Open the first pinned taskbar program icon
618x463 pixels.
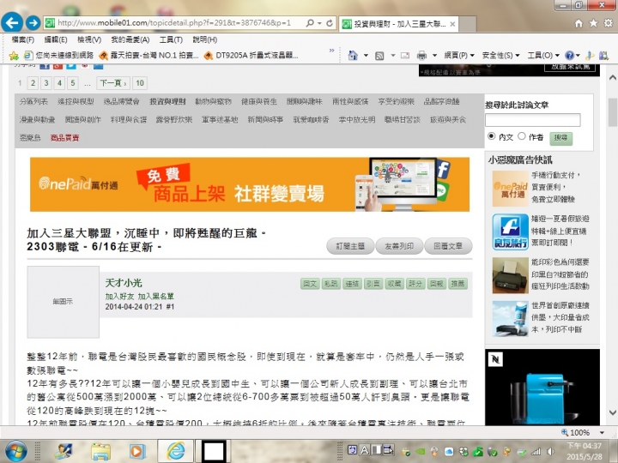(x=63, y=451)
